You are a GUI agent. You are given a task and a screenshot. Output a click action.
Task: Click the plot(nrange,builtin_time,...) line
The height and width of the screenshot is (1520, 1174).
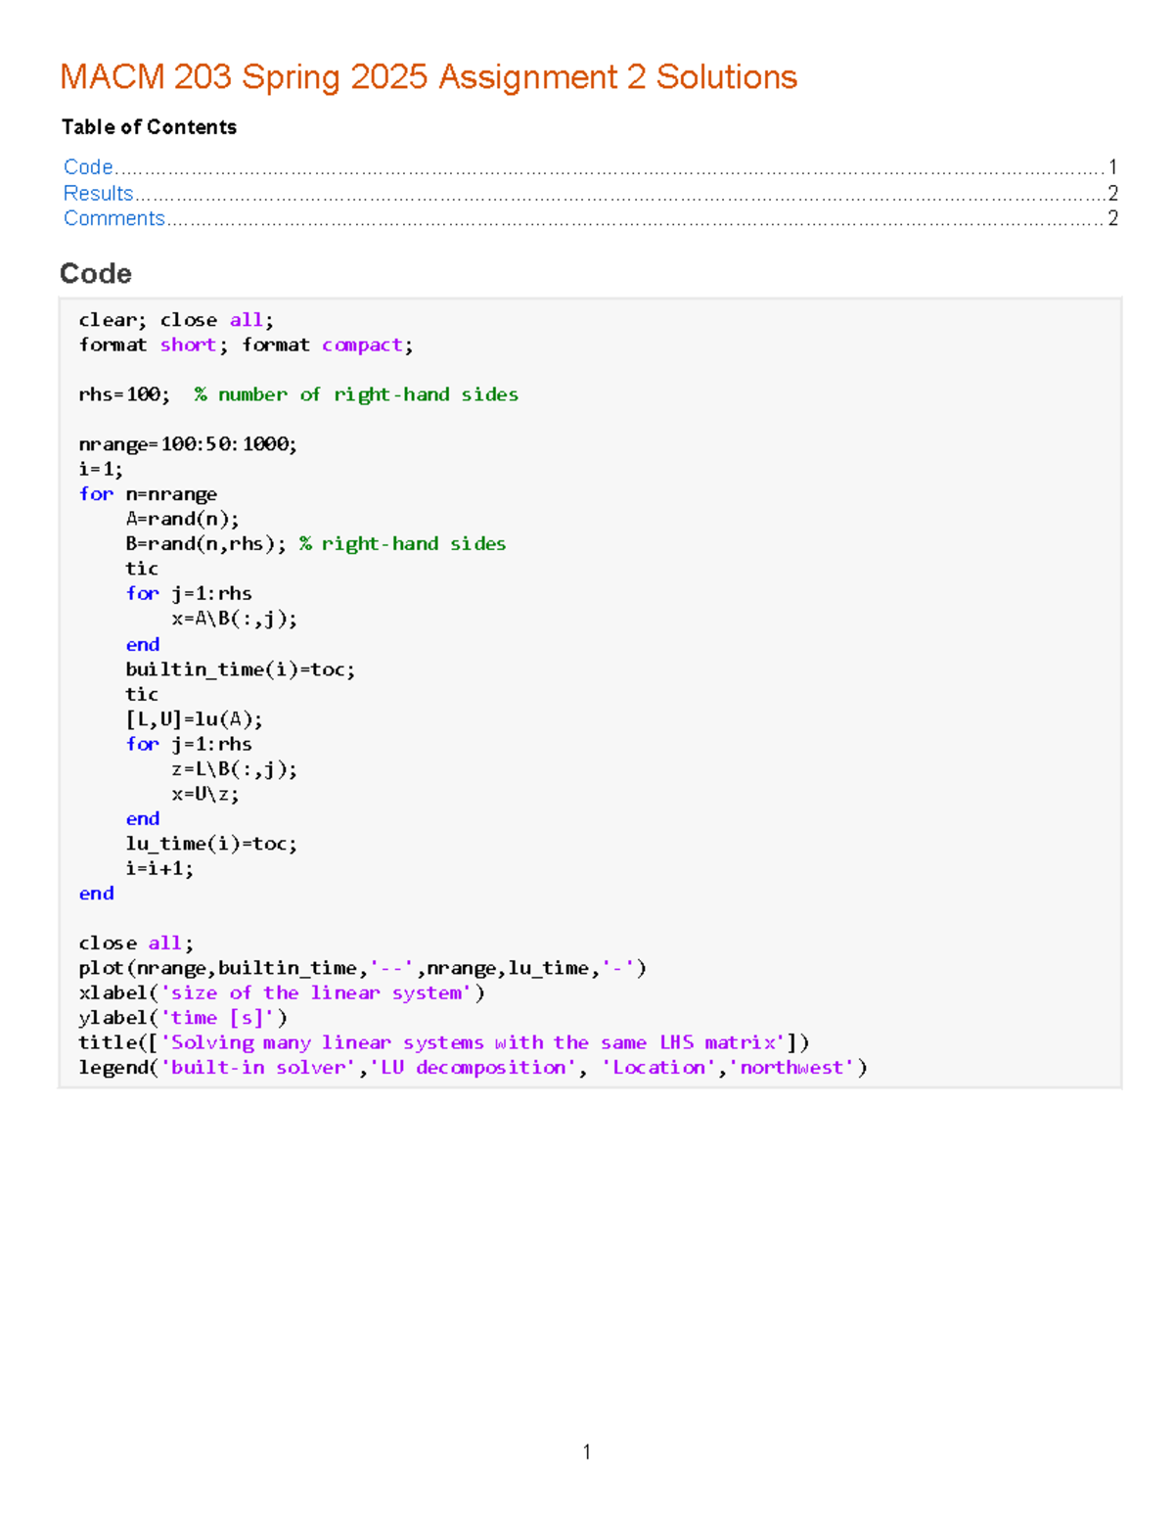click(x=363, y=968)
